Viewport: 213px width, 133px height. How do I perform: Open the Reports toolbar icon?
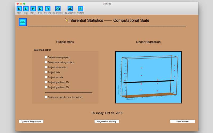click(x=47, y=9)
